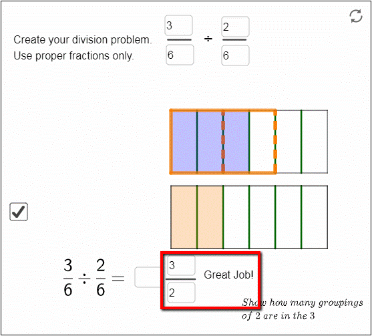Select the second fraction numerator box
Viewport: 372px width, 336px height.
[x=235, y=26]
